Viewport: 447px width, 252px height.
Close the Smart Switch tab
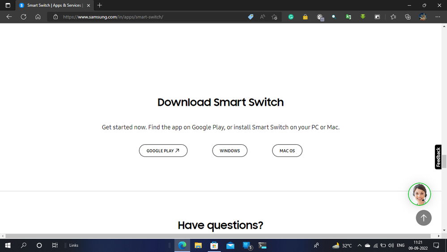[x=89, y=5]
